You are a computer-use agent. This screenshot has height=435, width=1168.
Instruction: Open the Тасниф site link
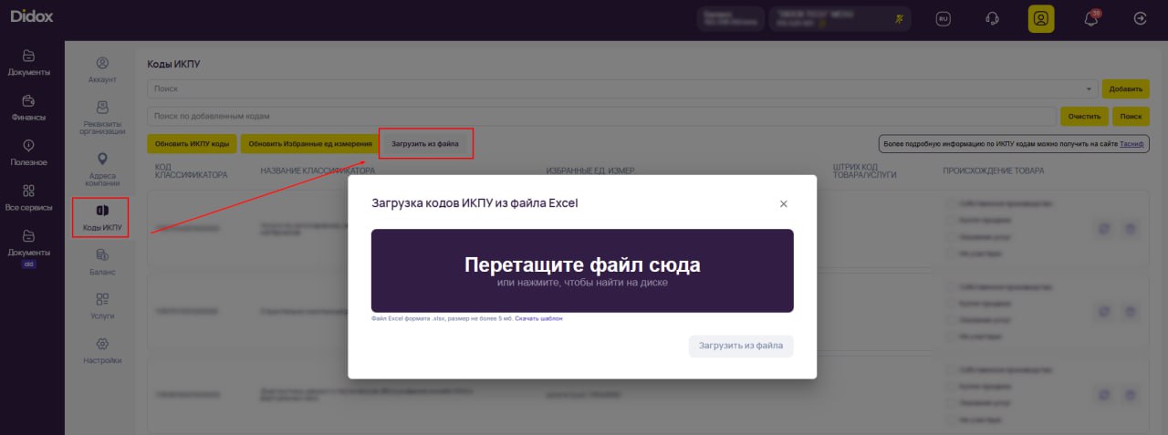pyautogui.click(x=1132, y=144)
